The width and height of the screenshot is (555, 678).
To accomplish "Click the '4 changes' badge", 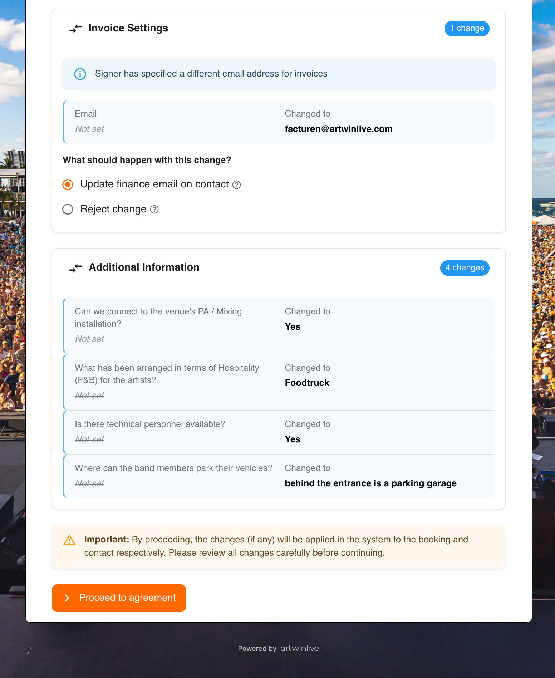I will [x=465, y=268].
